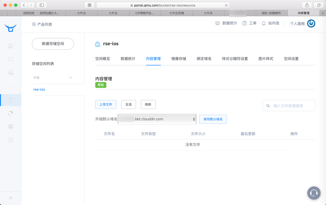Open the 外链默认域名 bkt.clouddn.com dropdown
Screen dimensions: 326x205
click(157, 119)
